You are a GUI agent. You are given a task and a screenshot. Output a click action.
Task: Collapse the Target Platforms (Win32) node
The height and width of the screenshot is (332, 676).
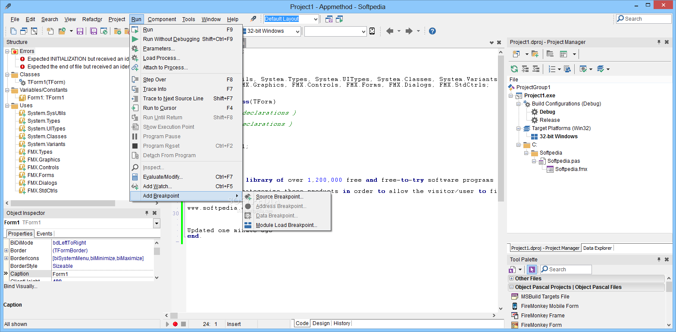(x=519, y=128)
